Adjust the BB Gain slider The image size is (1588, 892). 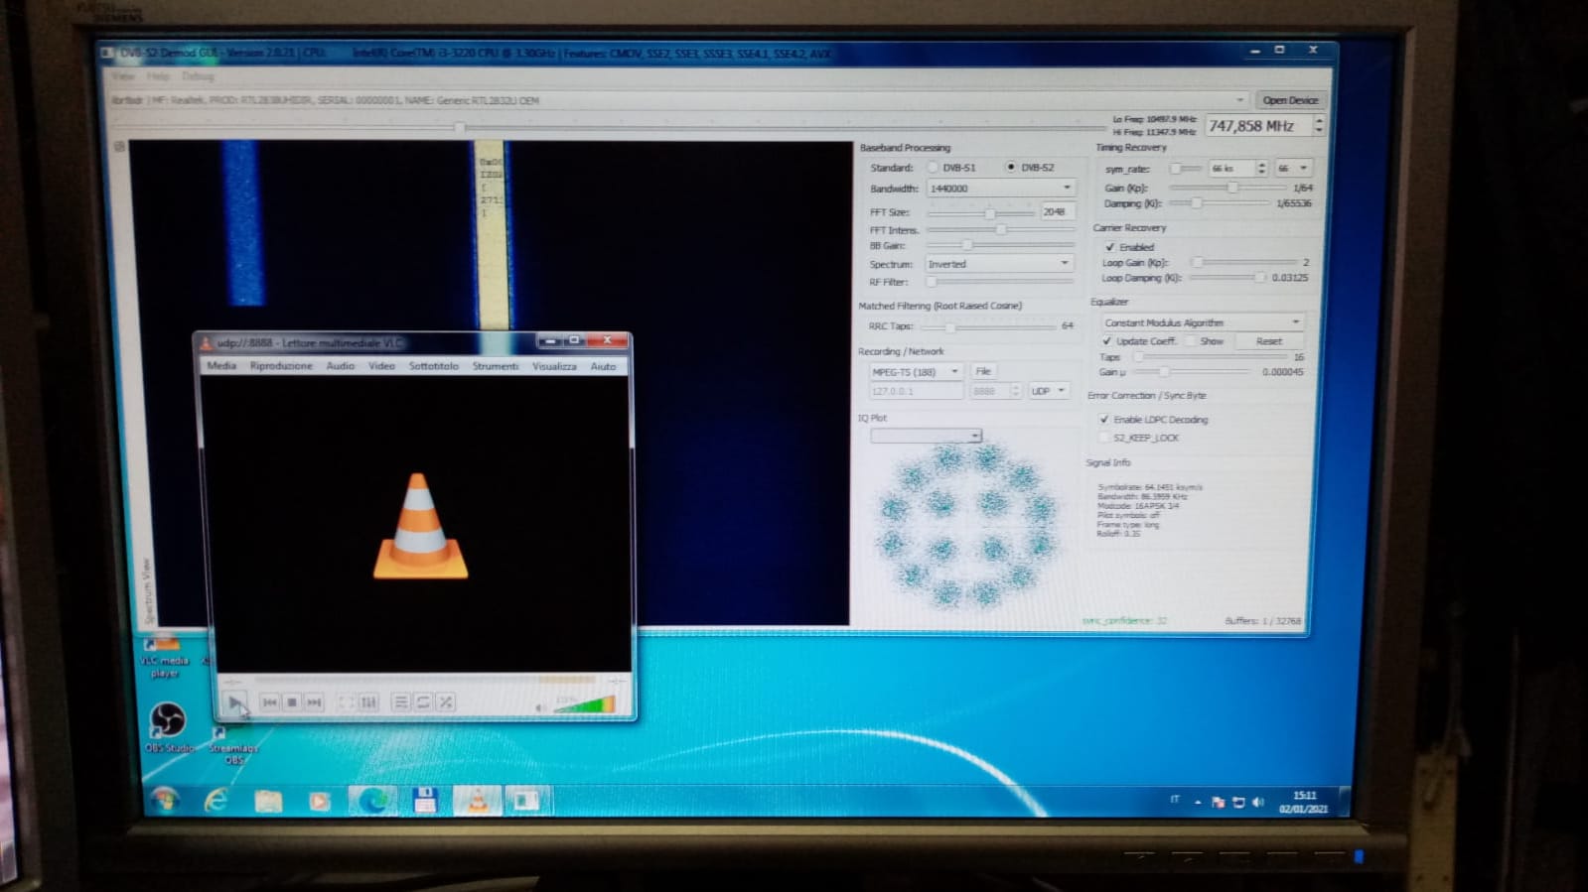tap(1000, 245)
